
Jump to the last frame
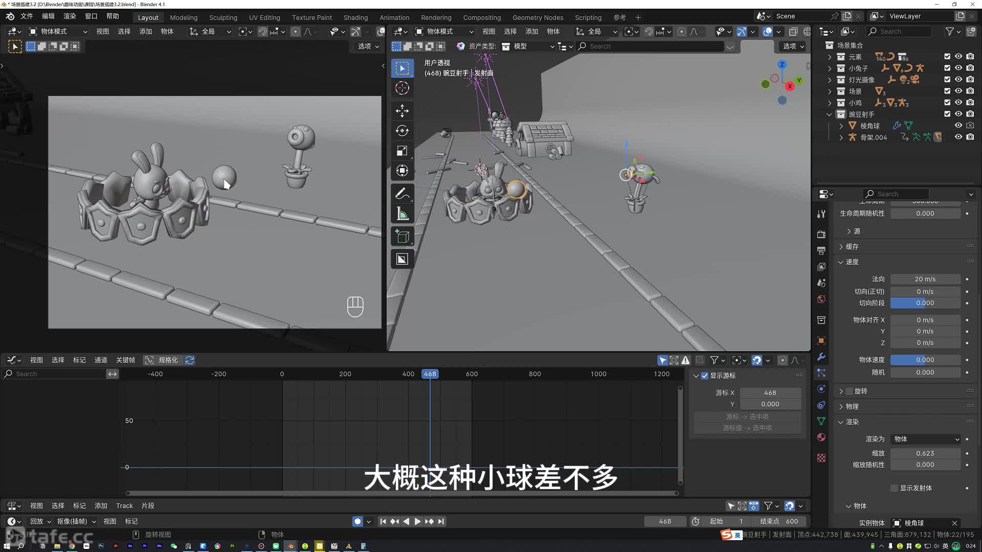point(441,521)
